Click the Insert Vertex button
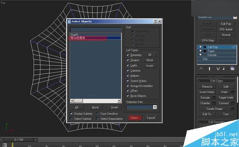Viewport: 239px width, 147px height. coord(207,92)
